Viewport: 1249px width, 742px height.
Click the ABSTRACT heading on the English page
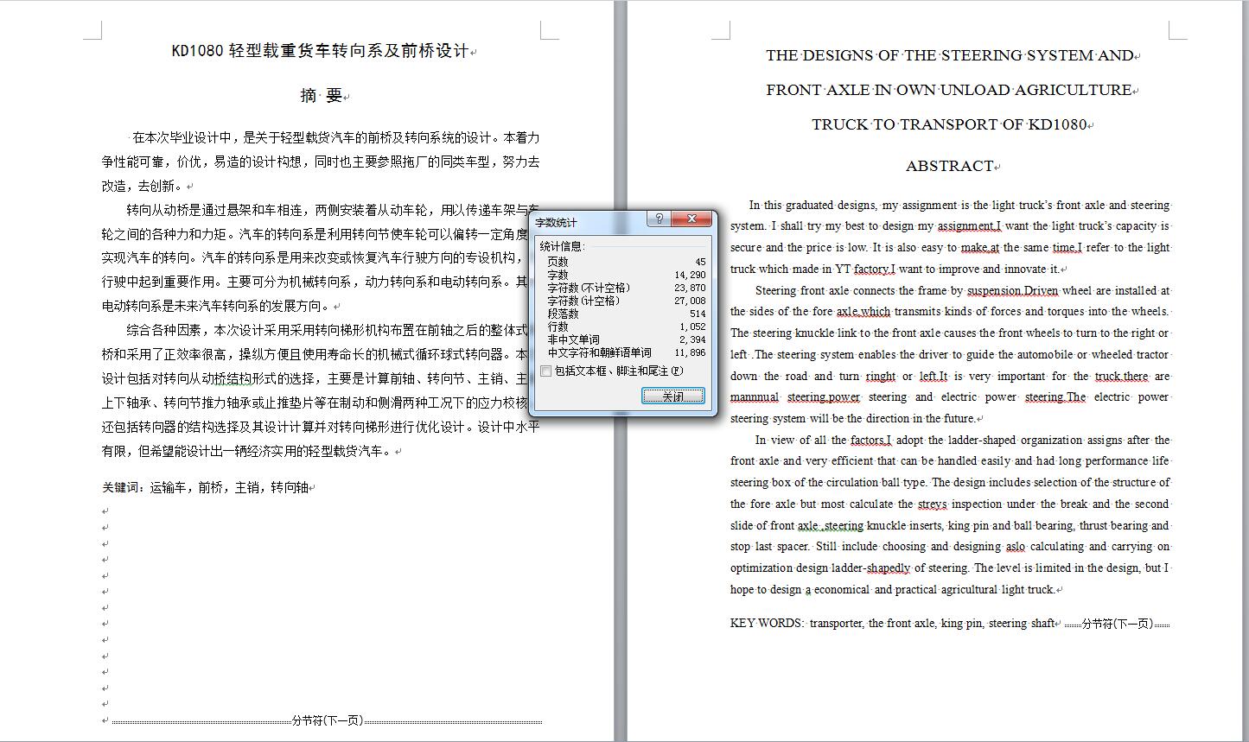949,166
